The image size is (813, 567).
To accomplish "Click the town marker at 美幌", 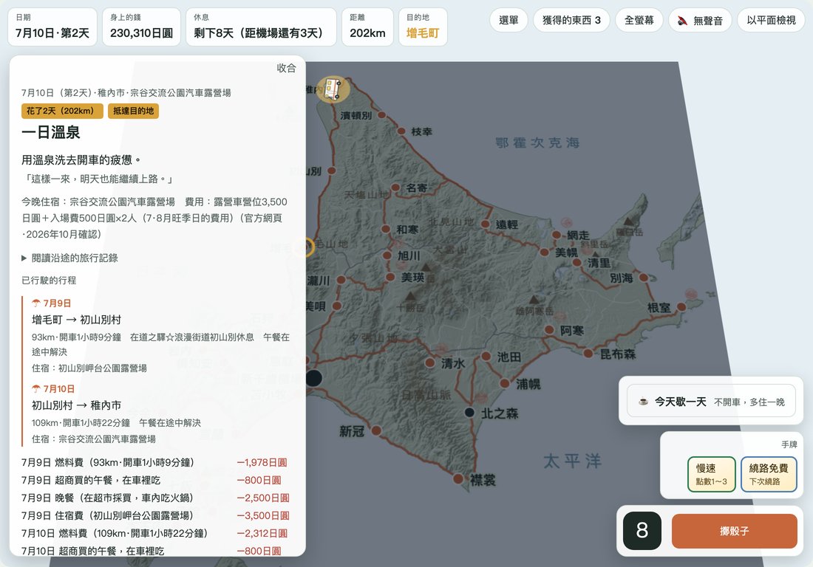I will 544,252.
